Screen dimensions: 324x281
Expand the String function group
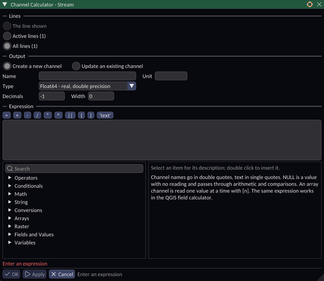(10, 202)
